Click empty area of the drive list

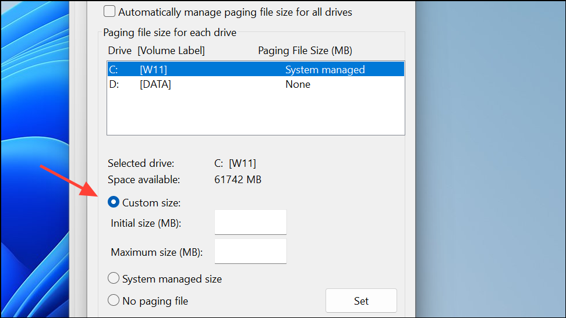pyautogui.click(x=256, y=113)
